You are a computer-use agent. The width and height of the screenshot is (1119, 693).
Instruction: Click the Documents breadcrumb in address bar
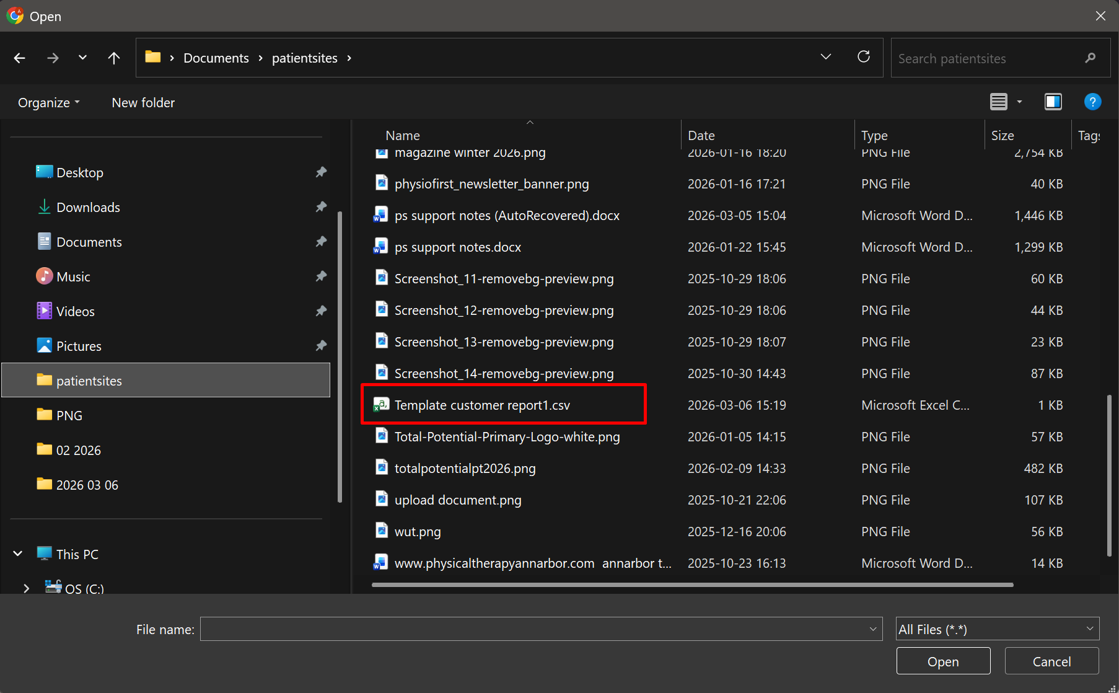pyautogui.click(x=216, y=58)
